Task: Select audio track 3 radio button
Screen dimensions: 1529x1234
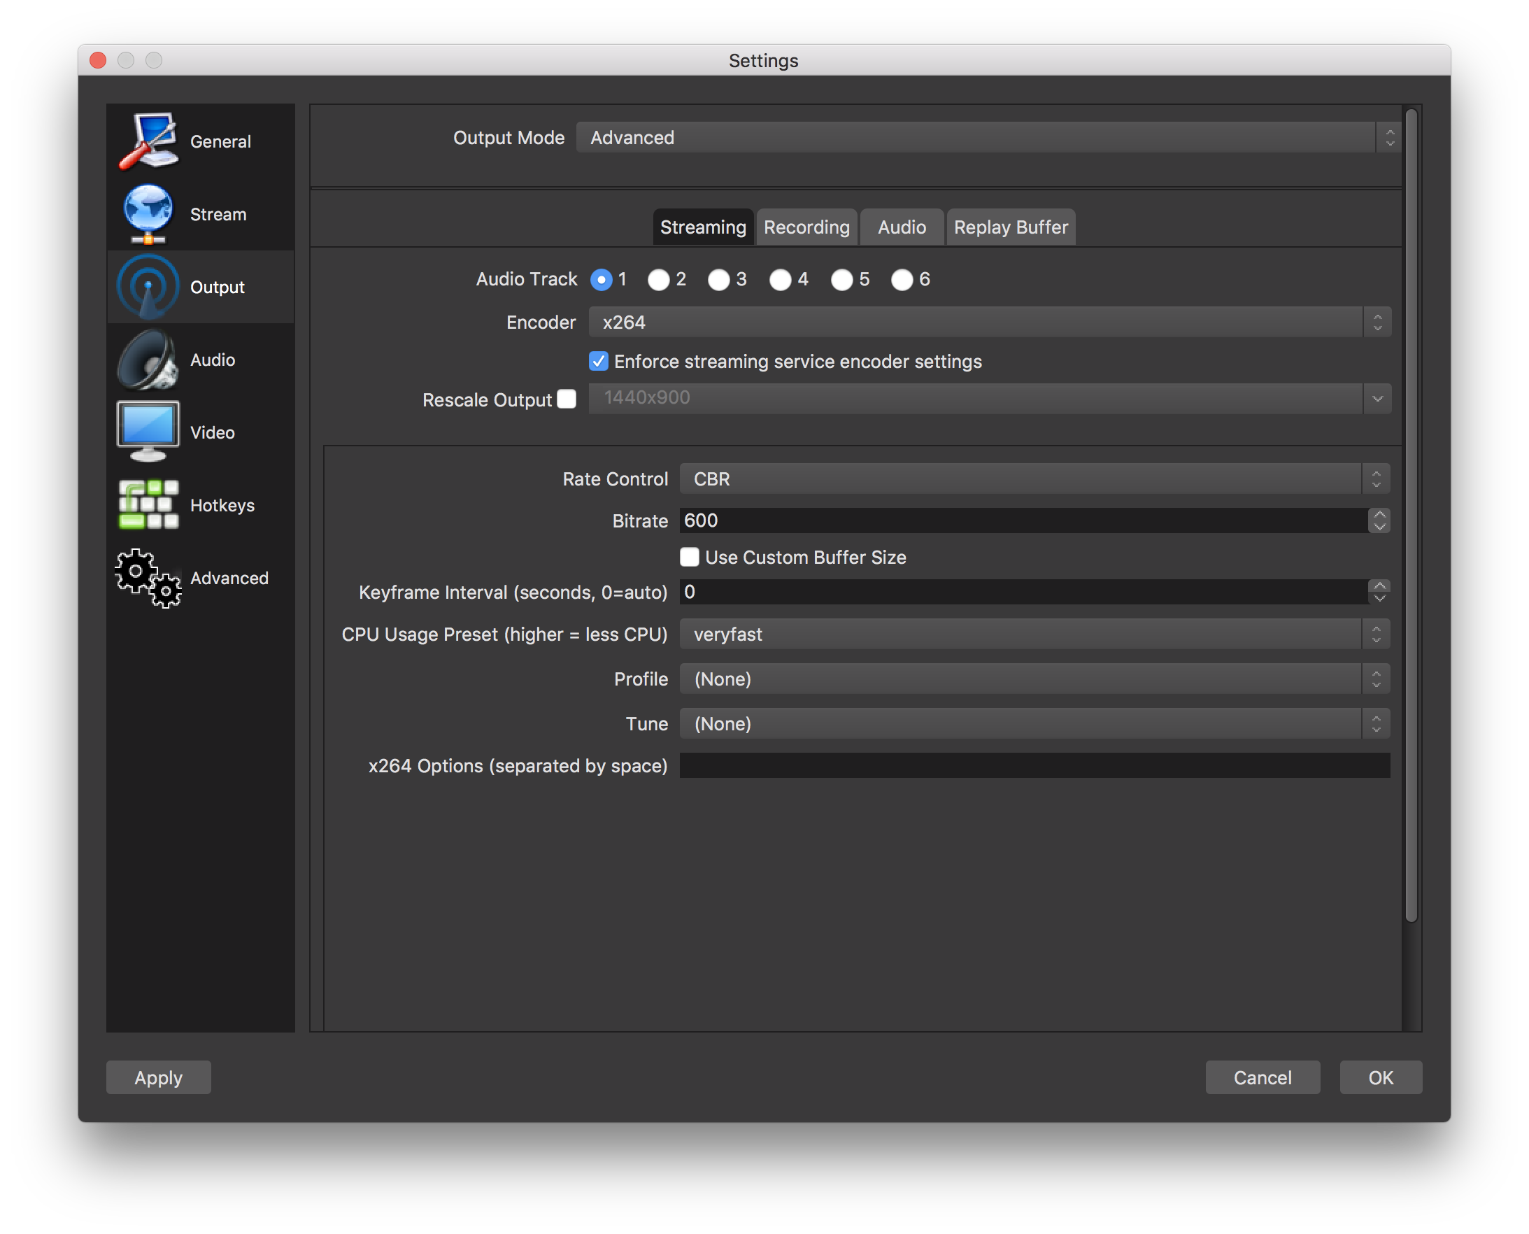Action: coord(718,279)
